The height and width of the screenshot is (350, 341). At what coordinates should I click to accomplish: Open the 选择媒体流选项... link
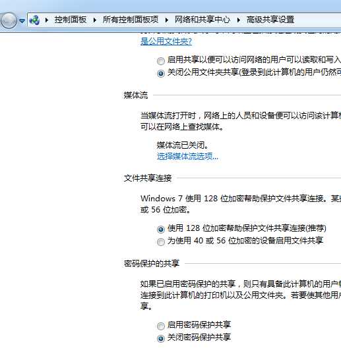pos(187,157)
